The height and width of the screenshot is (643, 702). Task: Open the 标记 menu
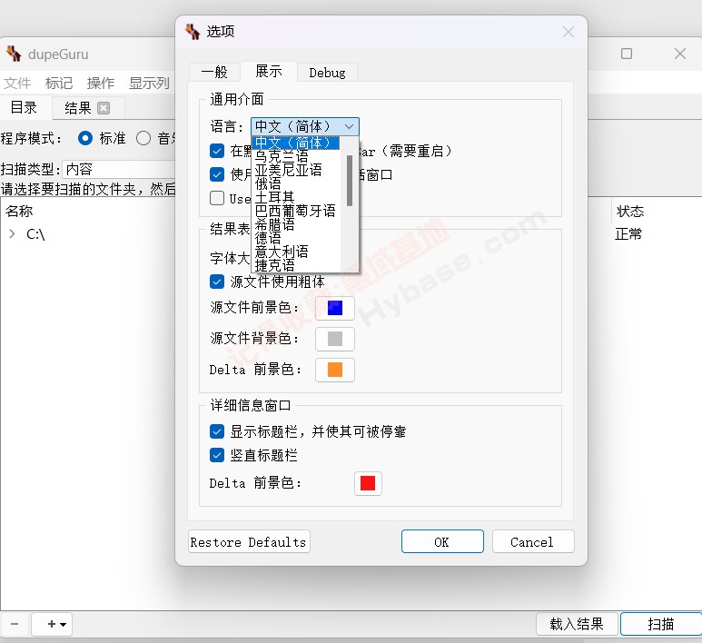point(59,83)
